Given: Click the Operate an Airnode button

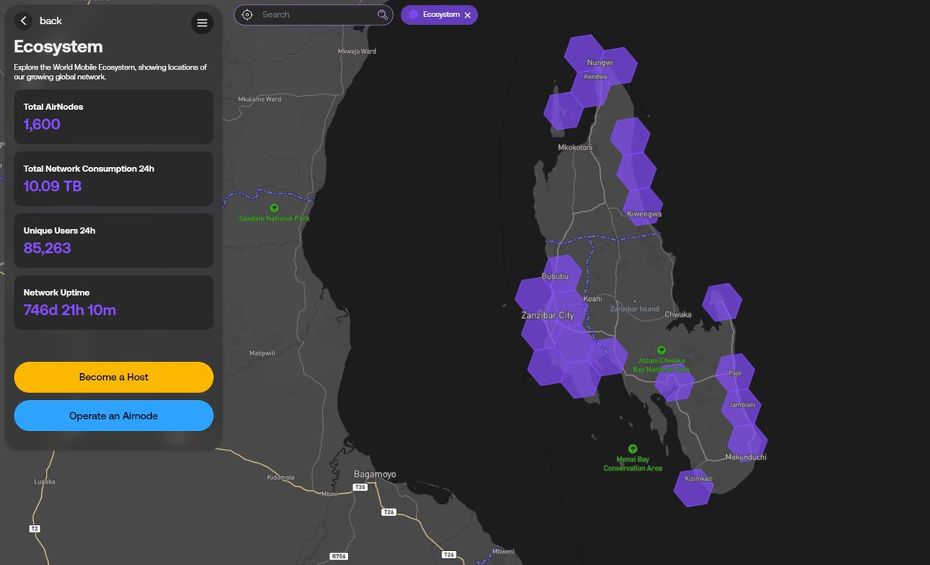Looking at the screenshot, I should [x=114, y=416].
